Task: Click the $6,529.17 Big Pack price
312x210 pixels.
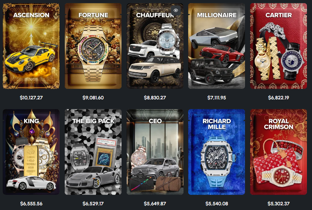Action: pyautogui.click(x=93, y=203)
